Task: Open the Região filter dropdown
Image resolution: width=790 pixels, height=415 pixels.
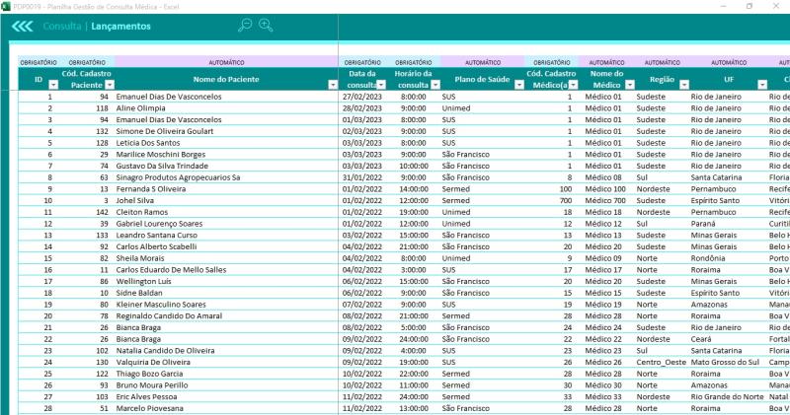Action: (684, 85)
